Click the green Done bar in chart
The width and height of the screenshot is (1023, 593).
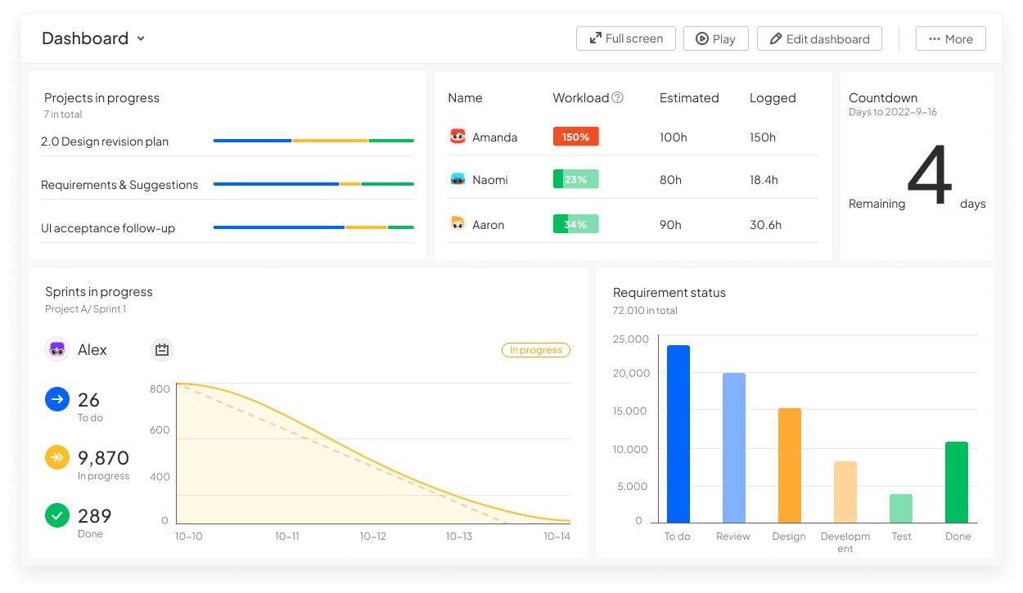tap(957, 482)
